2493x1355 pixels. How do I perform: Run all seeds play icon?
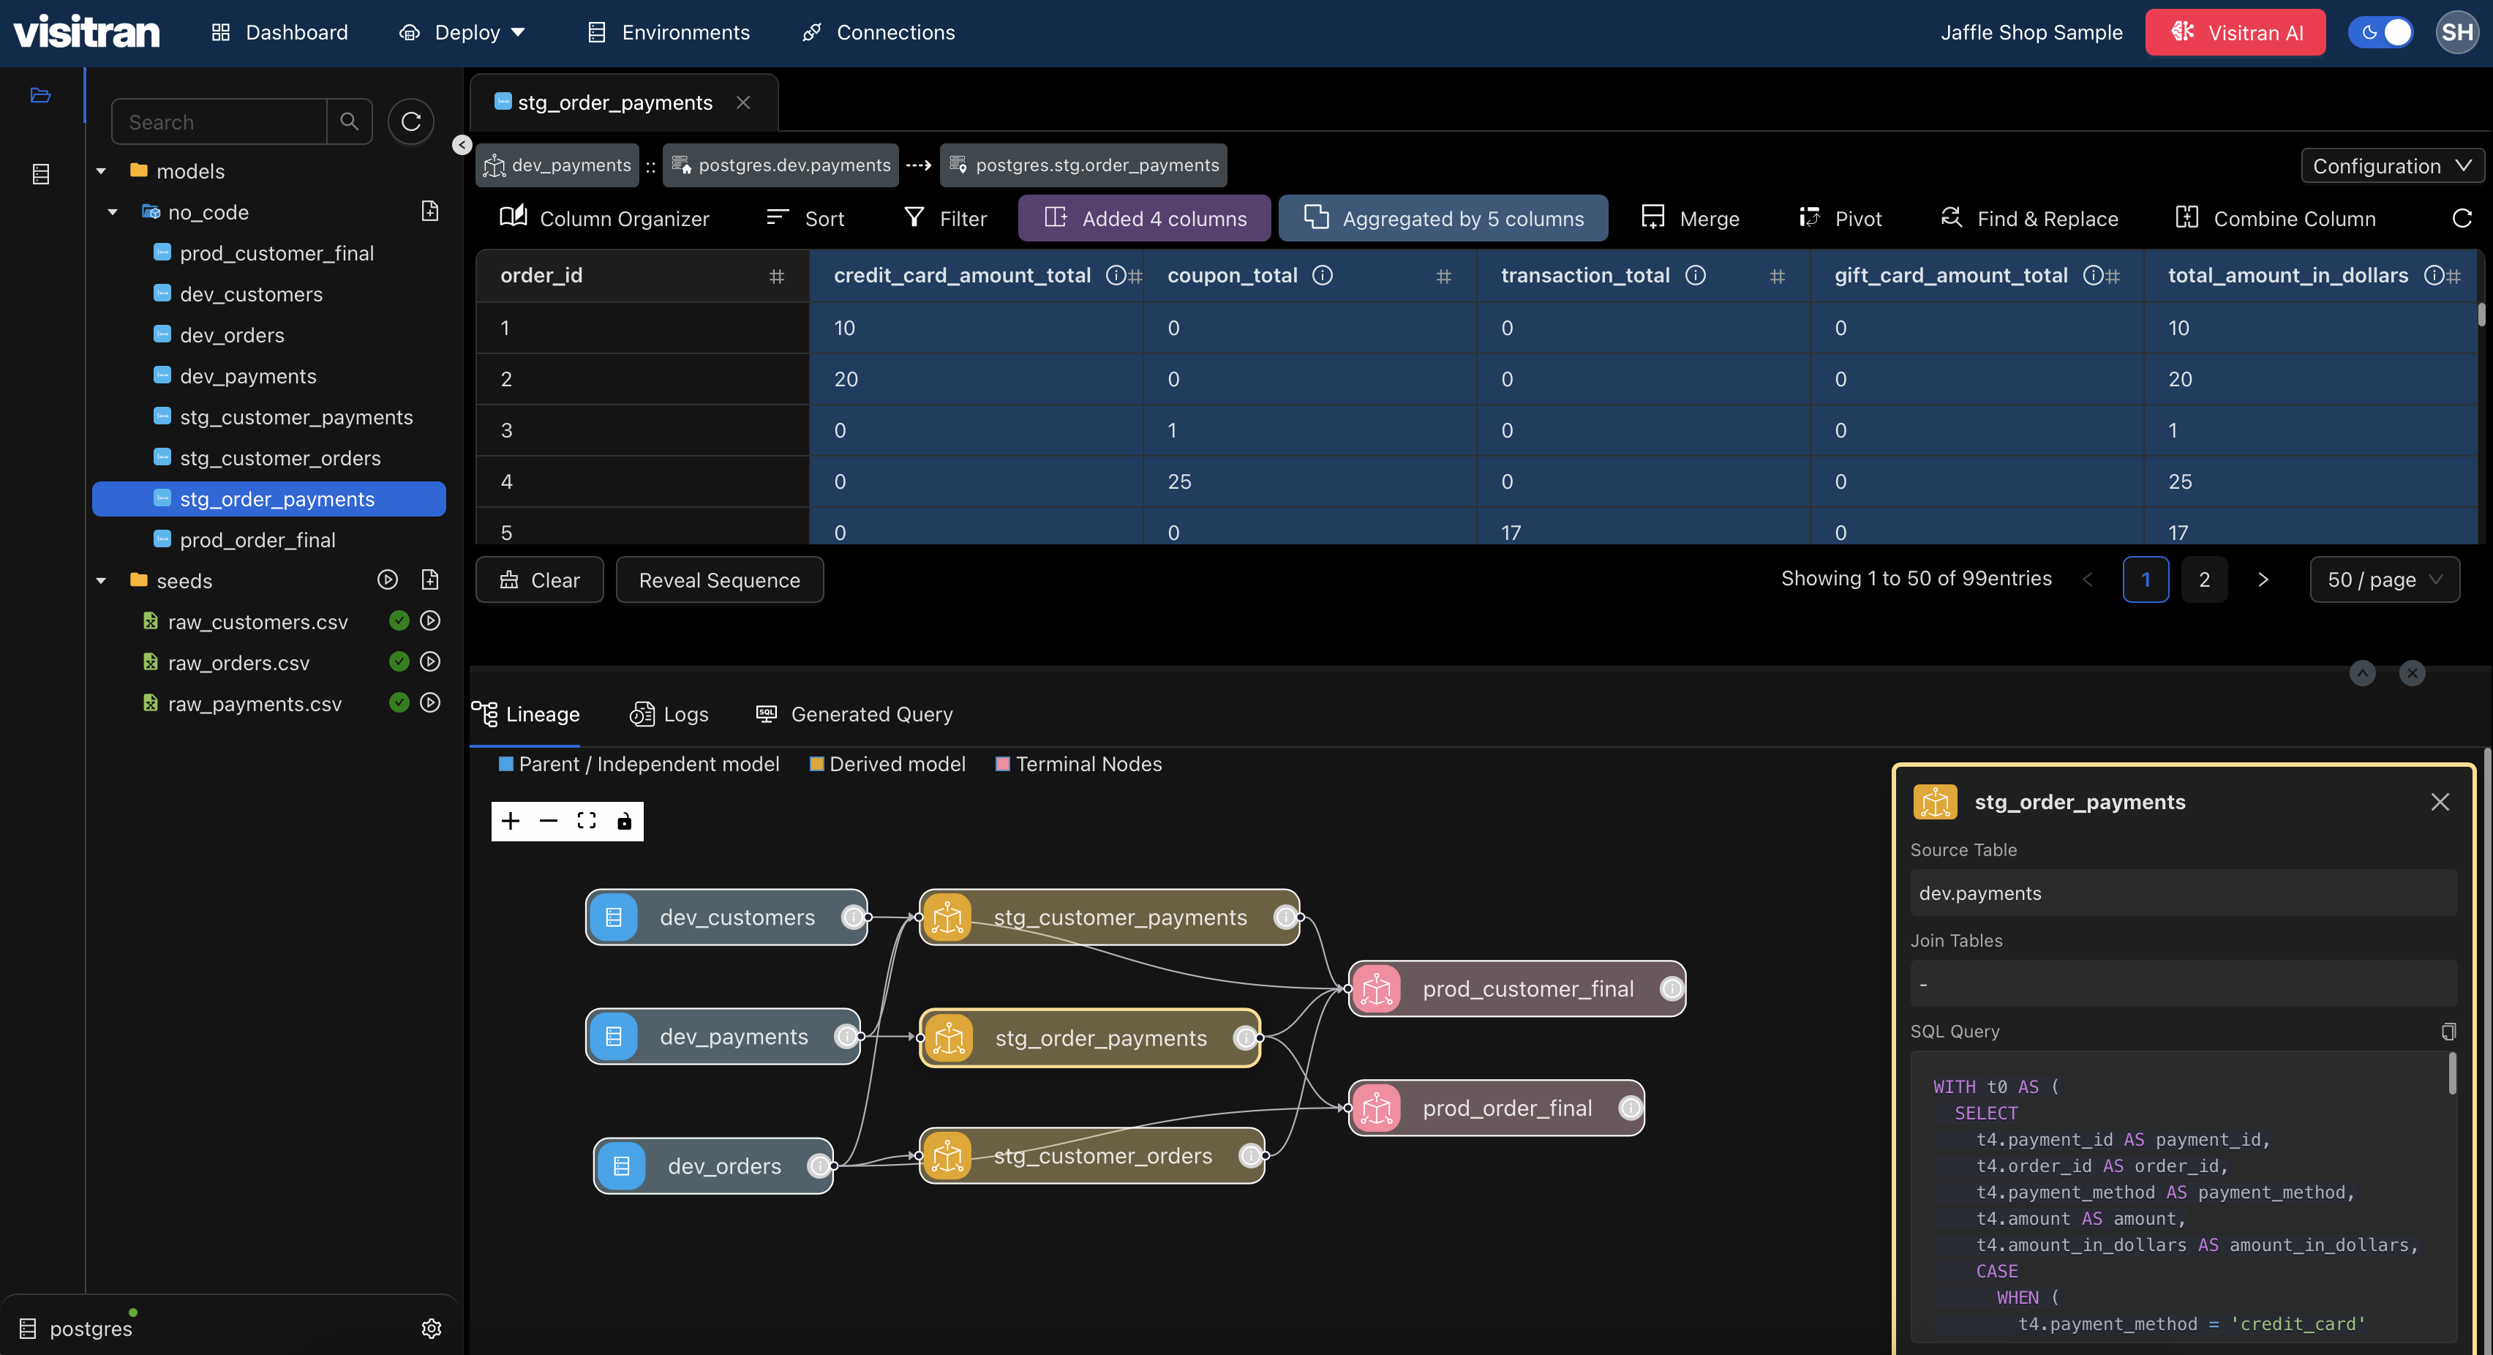point(387,579)
